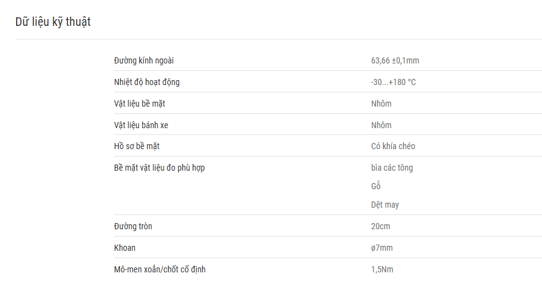
Task: Select the 'Khoan' row label
Action: point(125,248)
